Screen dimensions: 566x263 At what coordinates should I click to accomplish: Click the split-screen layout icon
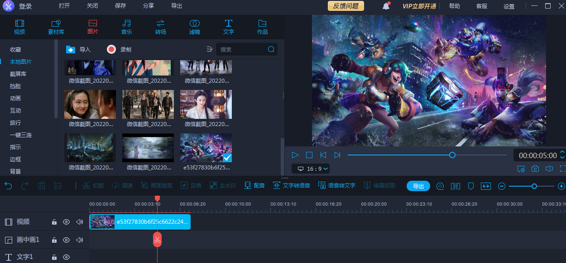[x=456, y=186]
